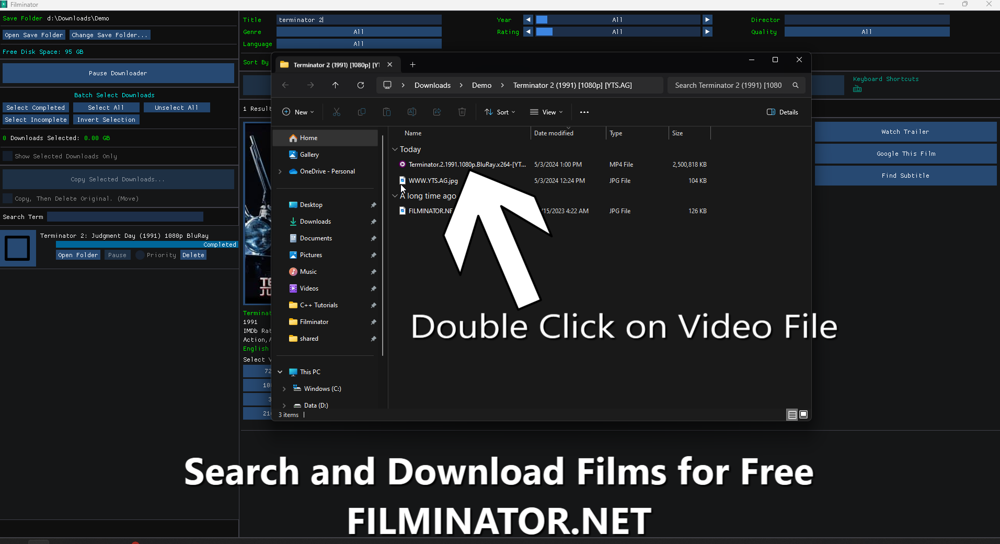This screenshot has height=544, width=1000.
Task: Go up one folder level in Explorer
Action: click(336, 85)
